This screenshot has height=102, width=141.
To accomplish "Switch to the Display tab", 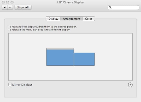I will [53, 19].
